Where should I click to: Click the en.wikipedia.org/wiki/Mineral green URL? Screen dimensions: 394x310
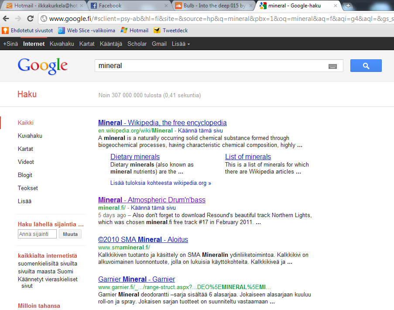(x=135, y=130)
